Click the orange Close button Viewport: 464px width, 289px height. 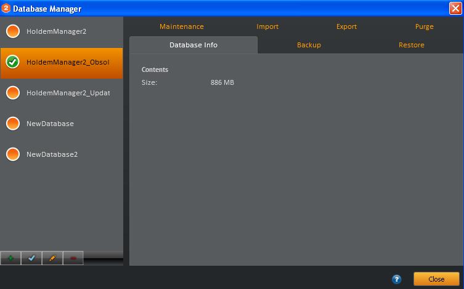click(436, 279)
